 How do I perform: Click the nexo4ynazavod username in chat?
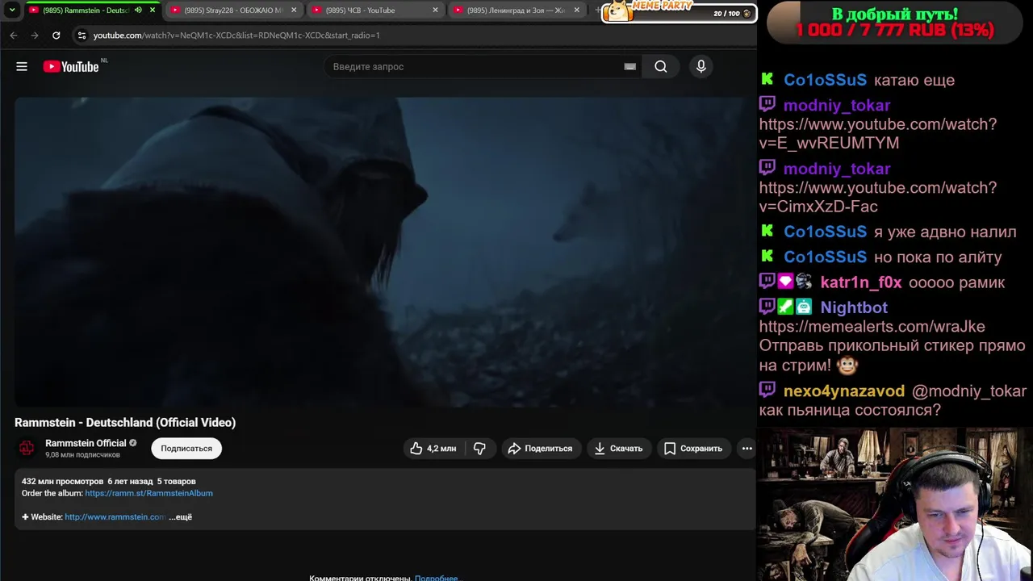844,391
